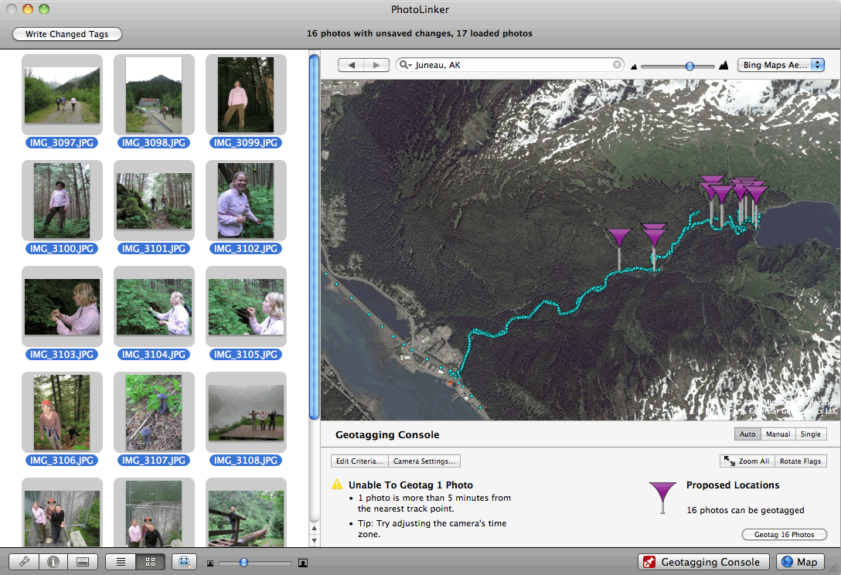
Task: Toggle the Geotagging Console panel
Action: (704, 562)
